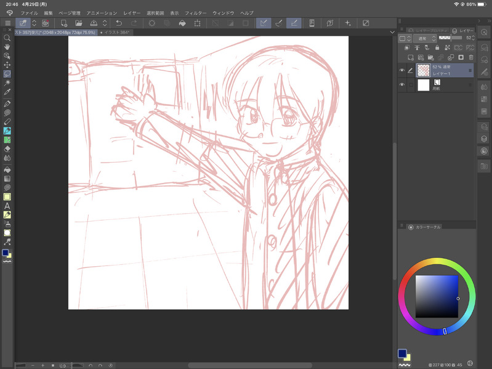Open the arrows next to Clip Studio icon
Screen dimensions: 492x369
click(34, 23)
